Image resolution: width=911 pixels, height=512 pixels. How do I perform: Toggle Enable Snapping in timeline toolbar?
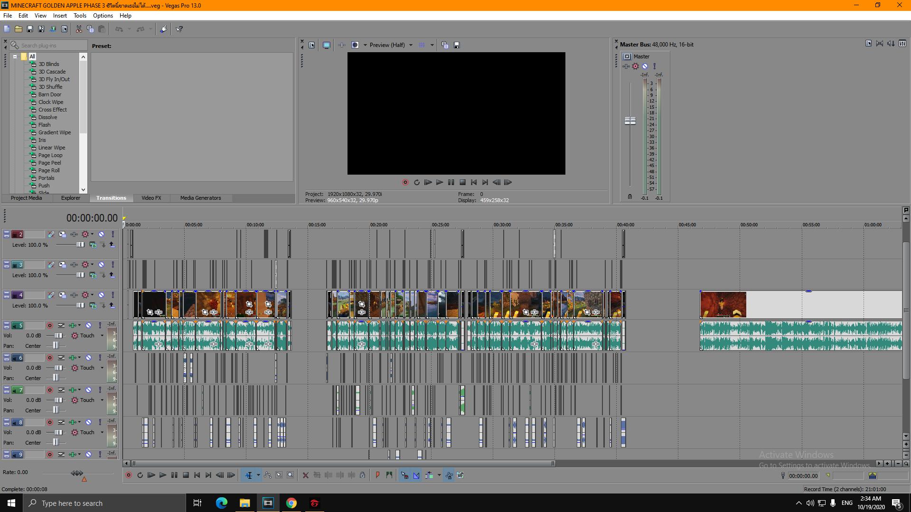pos(404,475)
